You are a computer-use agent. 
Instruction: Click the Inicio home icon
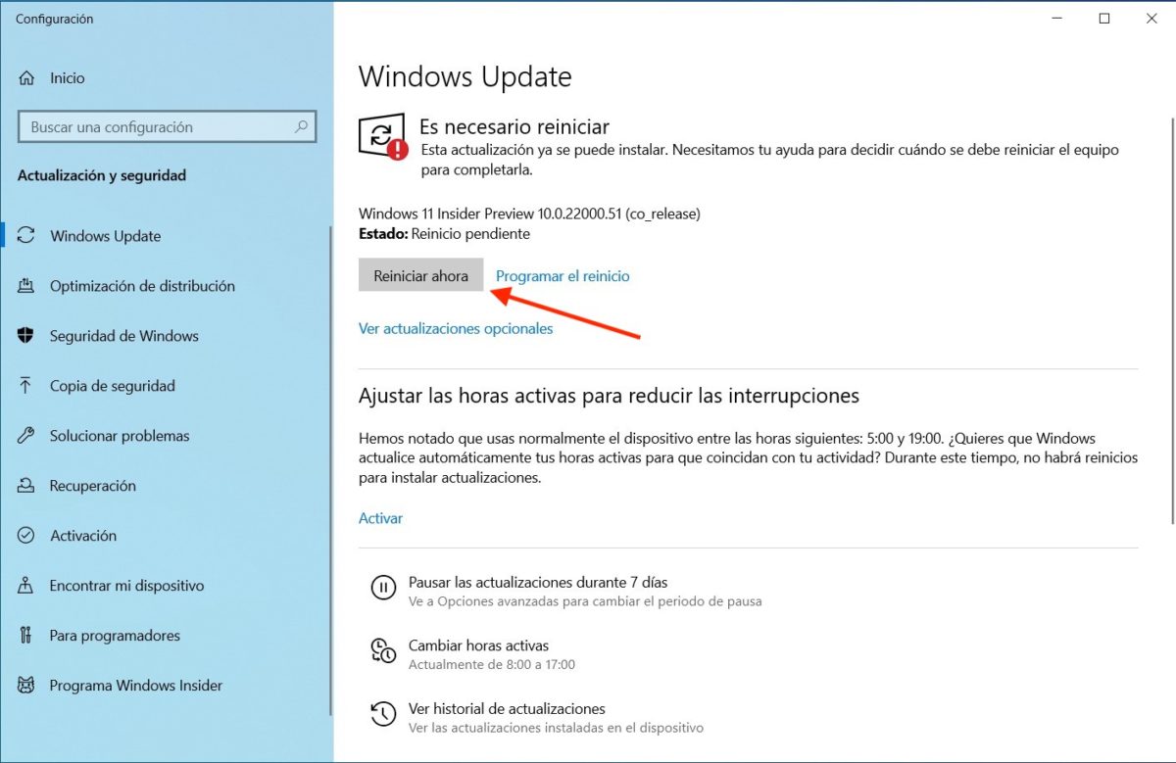tap(26, 78)
